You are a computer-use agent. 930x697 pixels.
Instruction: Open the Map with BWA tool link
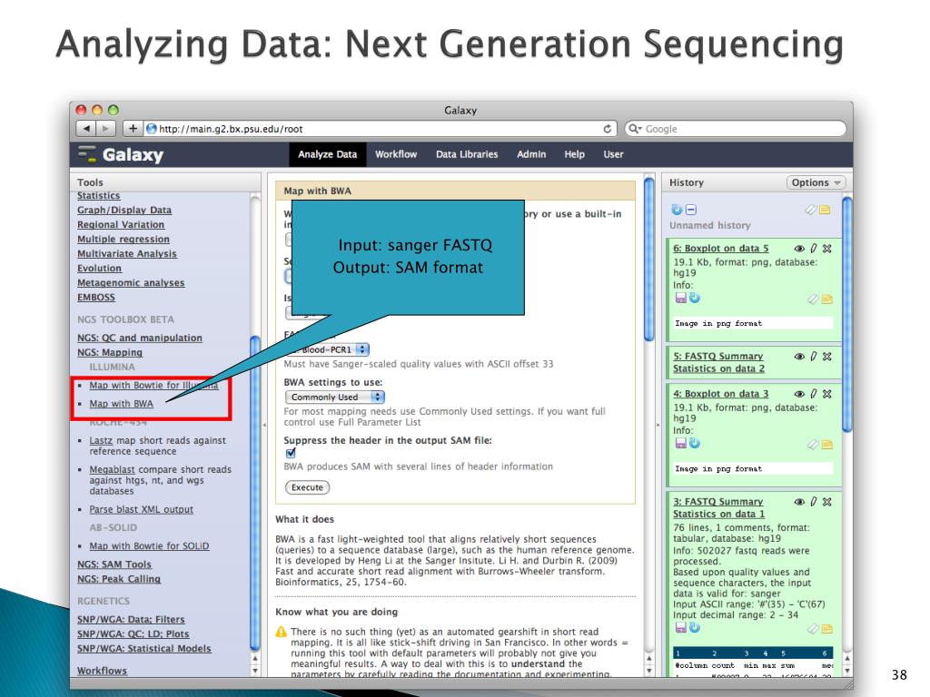[121, 404]
